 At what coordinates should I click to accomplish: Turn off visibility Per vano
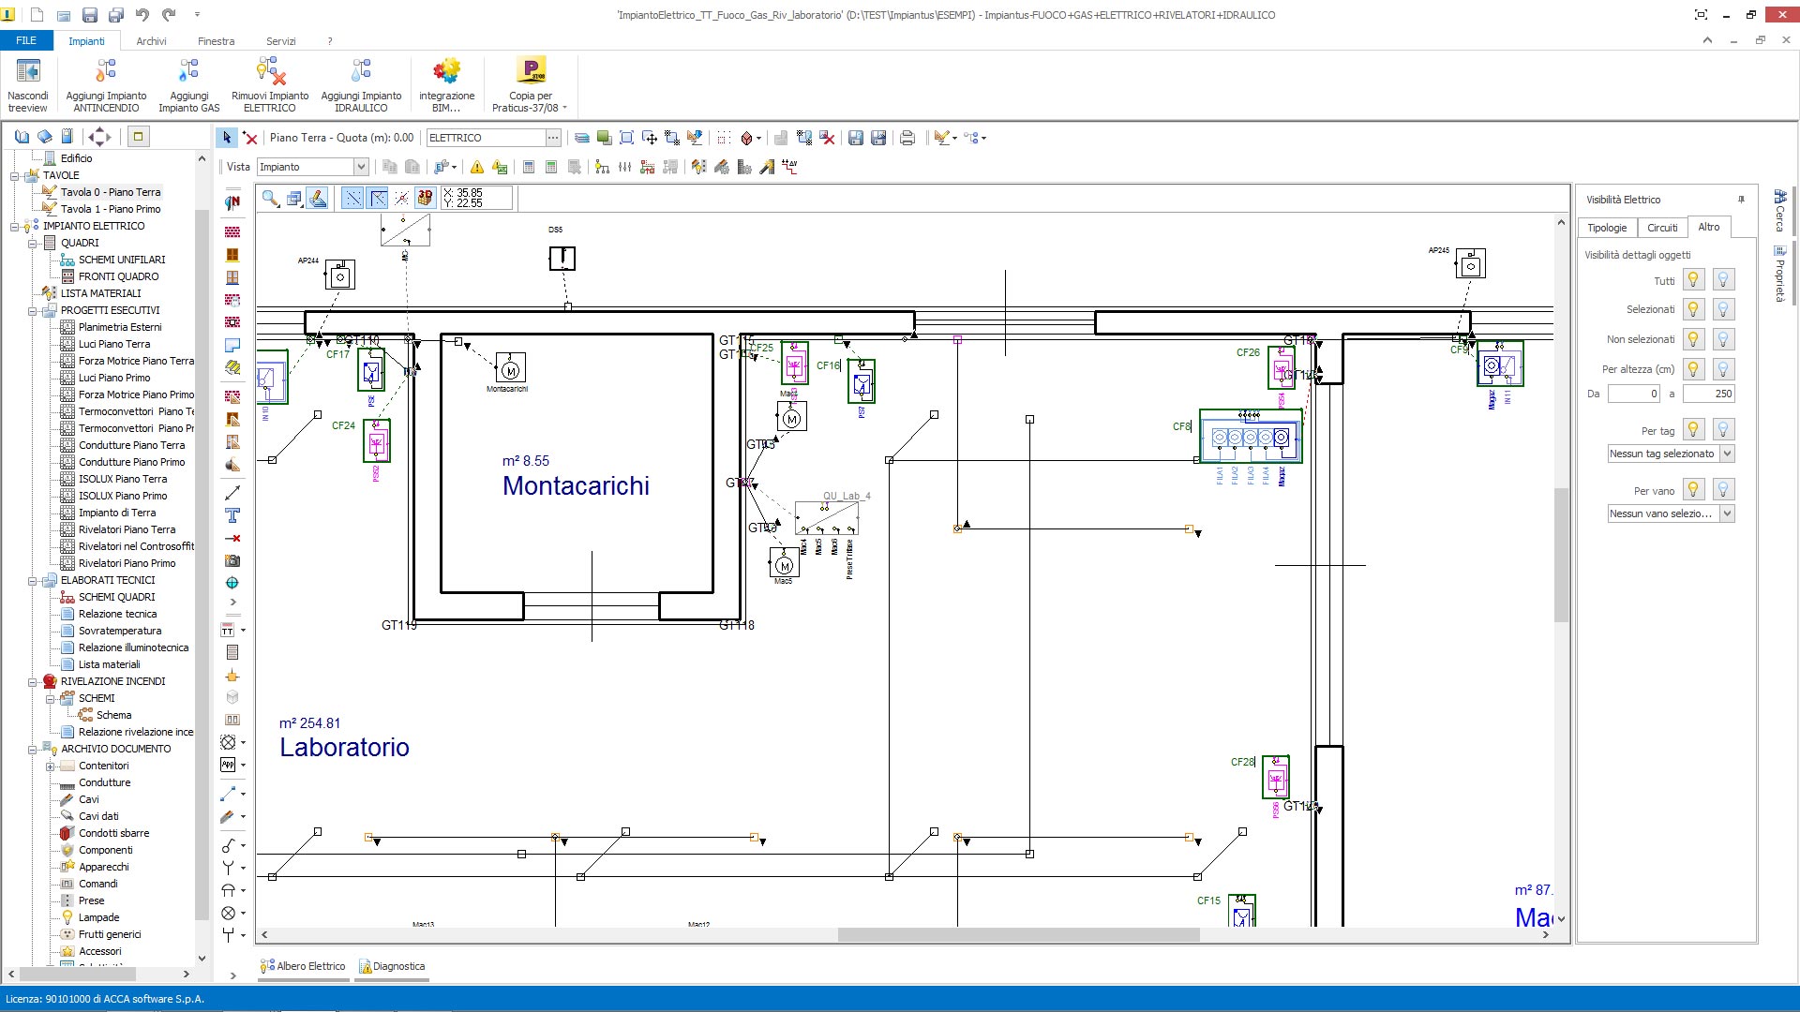1723,489
